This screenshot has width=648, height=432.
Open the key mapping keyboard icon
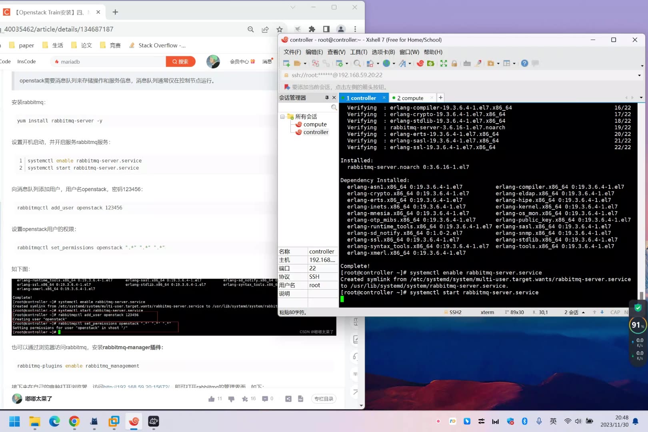coord(467,63)
